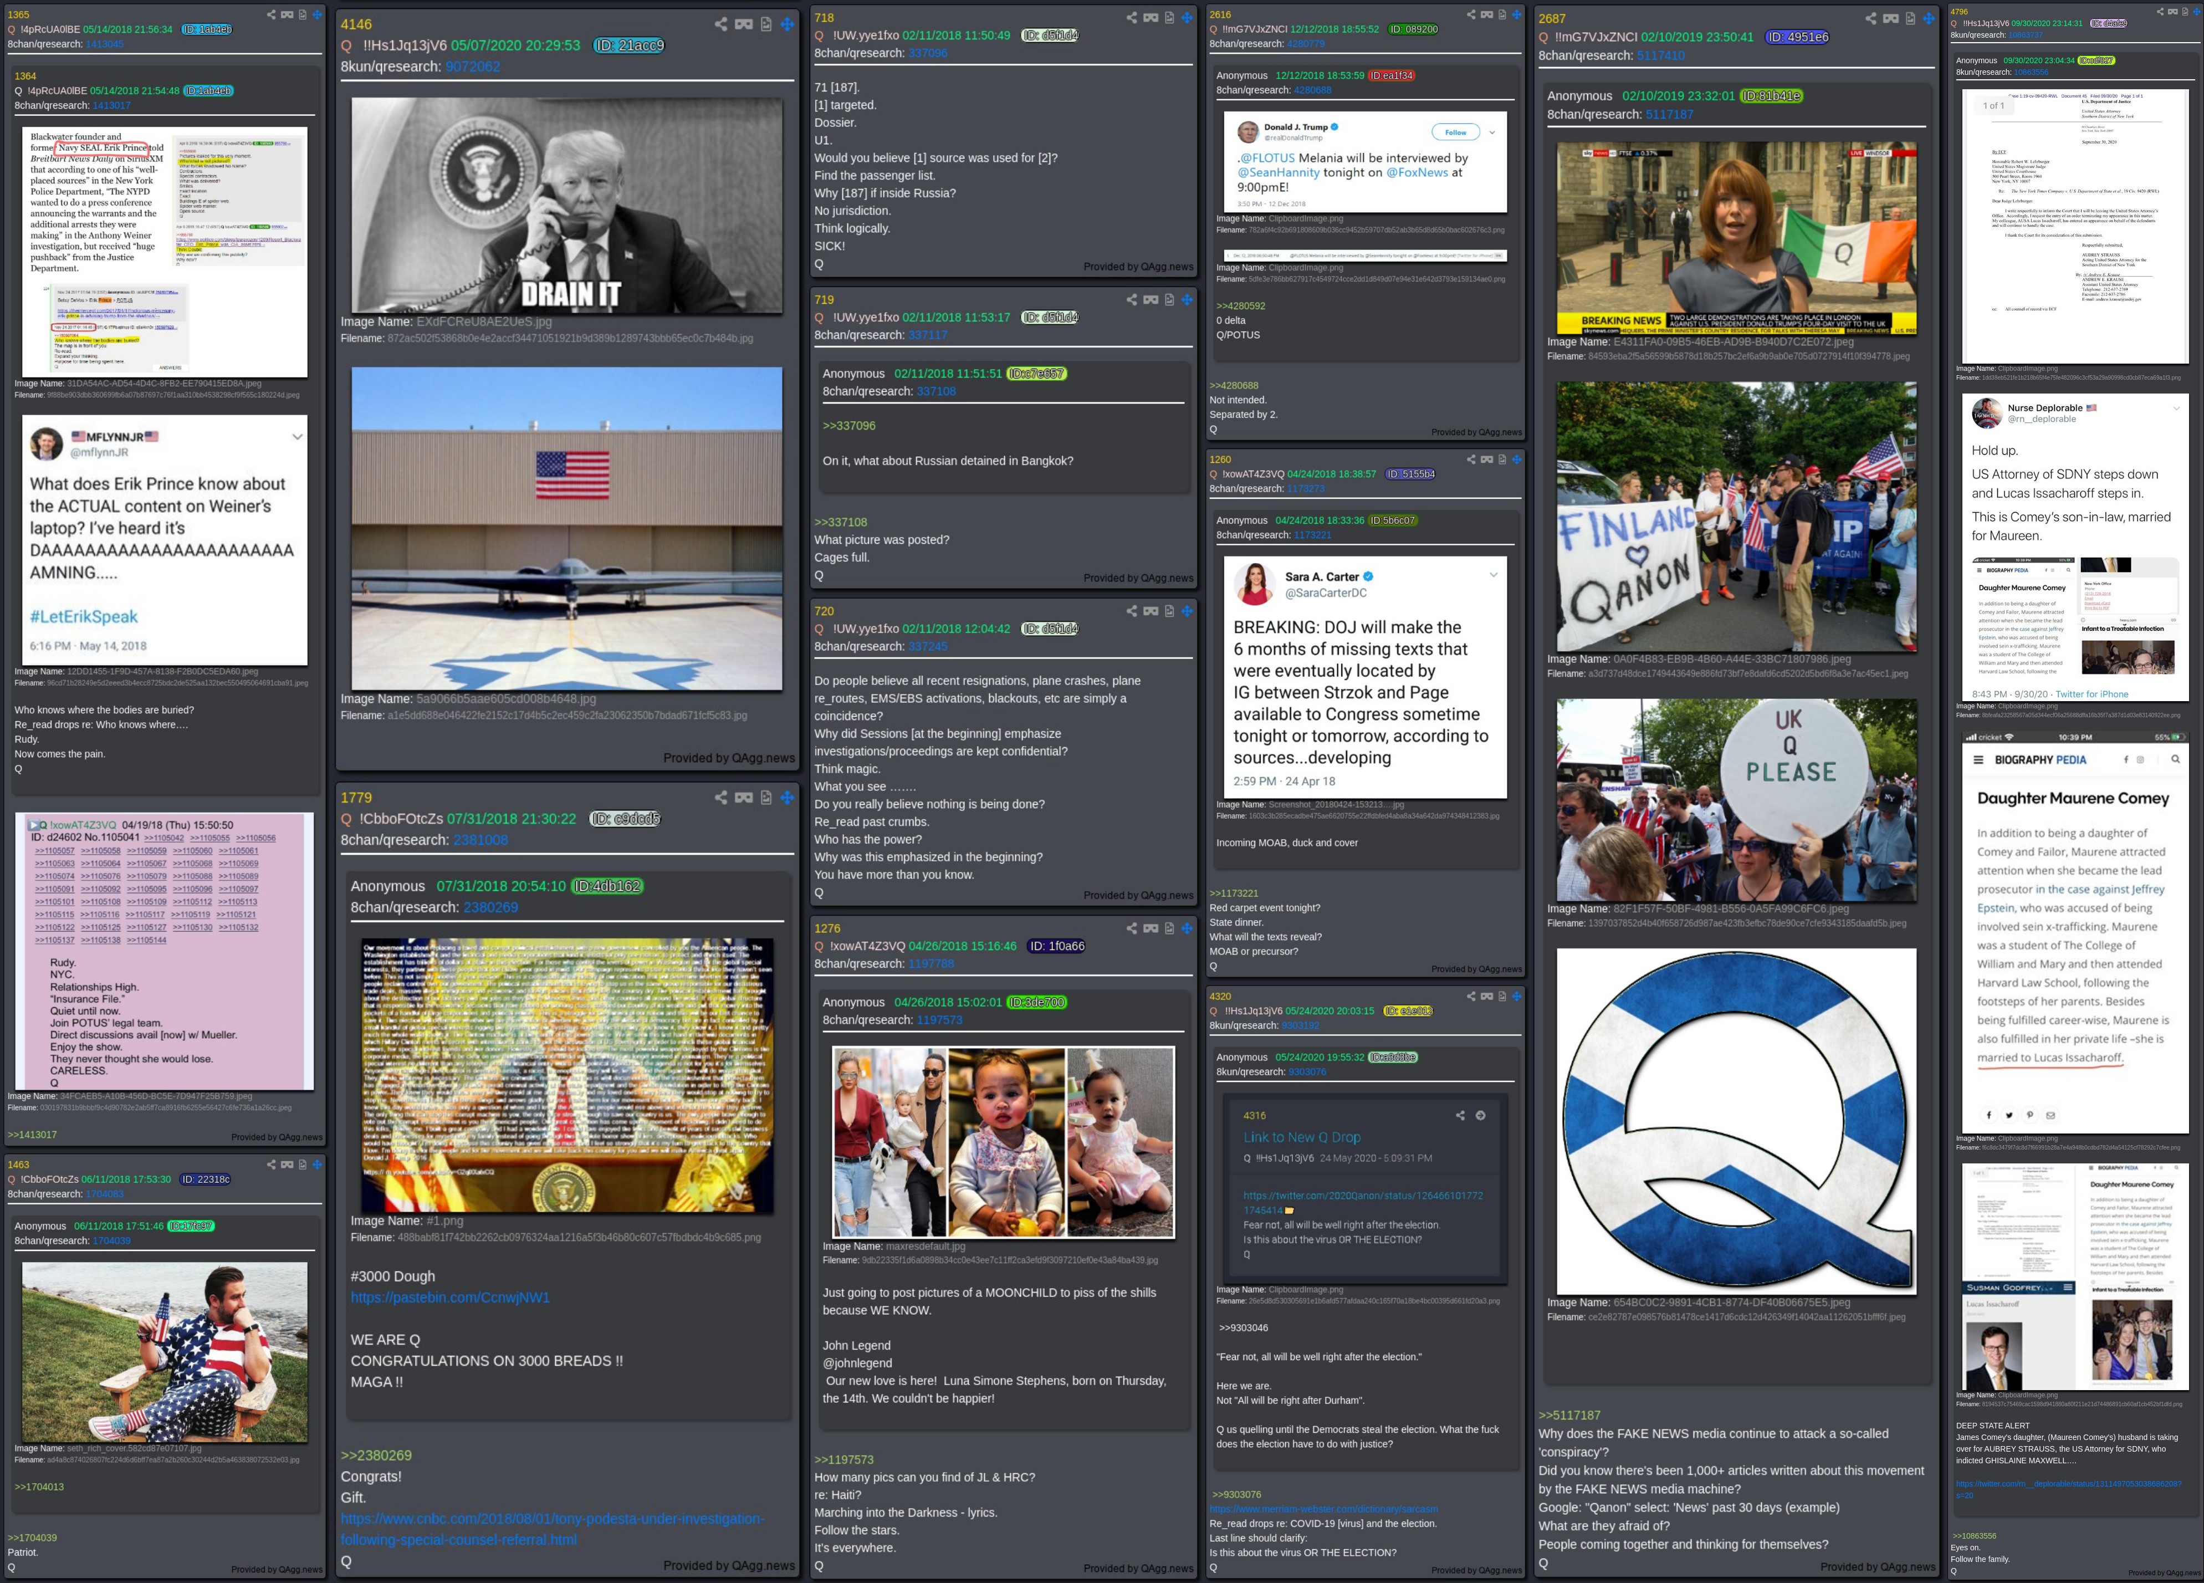Open the chevron beside Follow on Trump tweet
This screenshot has width=2204, height=1583.
pyautogui.click(x=1492, y=132)
